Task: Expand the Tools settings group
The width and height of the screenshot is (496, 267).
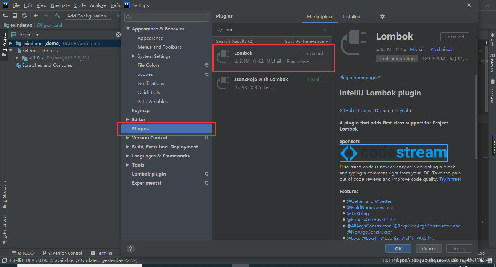Action: click(128, 165)
